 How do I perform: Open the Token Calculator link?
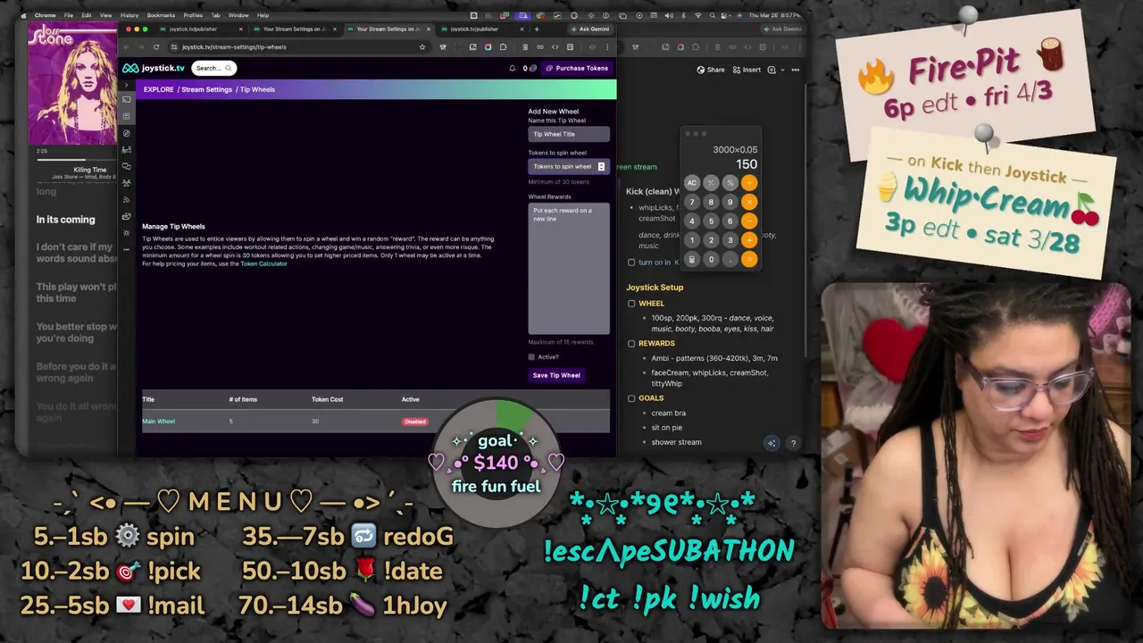(263, 263)
